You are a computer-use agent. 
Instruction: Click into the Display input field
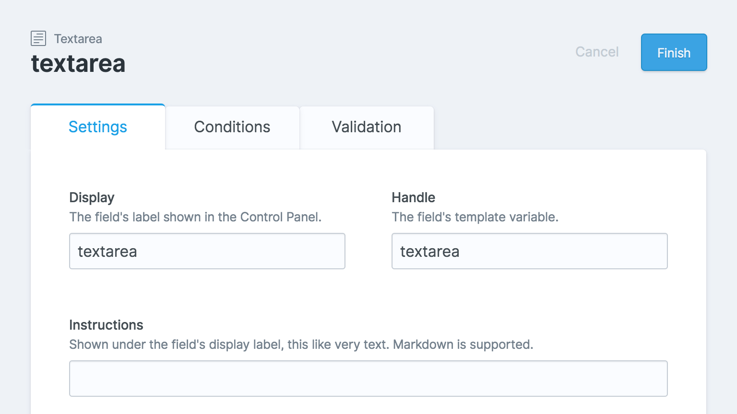tap(207, 251)
